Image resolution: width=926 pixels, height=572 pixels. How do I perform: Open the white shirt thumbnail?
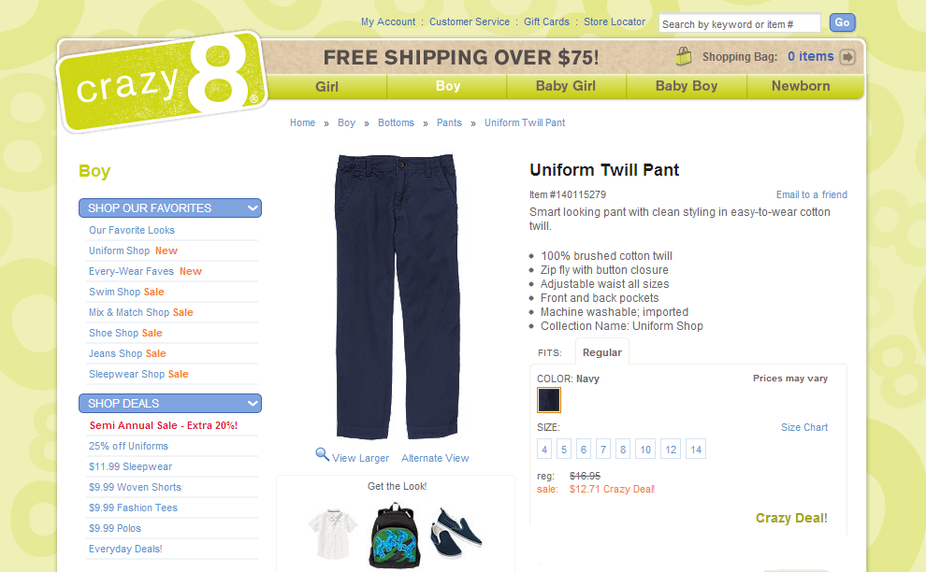[332, 533]
